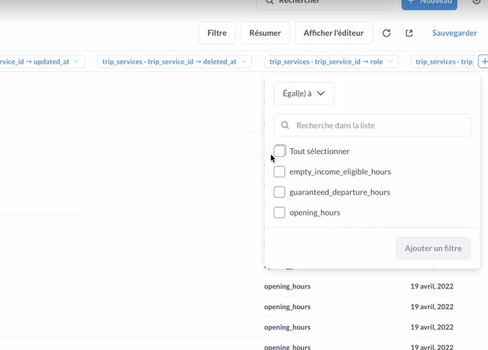The height and width of the screenshot is (350, 488).
Task: Click the Tout sélectionner label
Action: coord(319,151)
